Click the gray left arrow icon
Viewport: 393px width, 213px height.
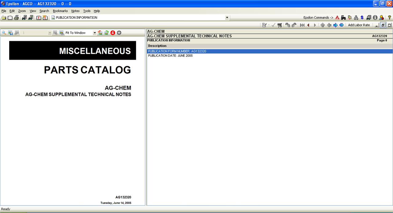tap(329, 25)
